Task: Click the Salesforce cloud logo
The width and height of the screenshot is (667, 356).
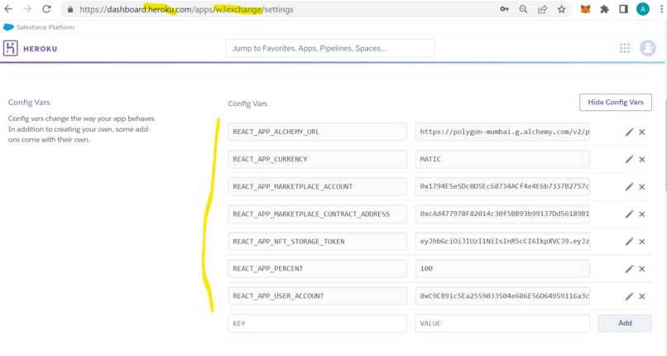Action: click(8, 27)
